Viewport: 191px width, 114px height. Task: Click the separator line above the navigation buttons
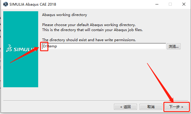[96, 100]
